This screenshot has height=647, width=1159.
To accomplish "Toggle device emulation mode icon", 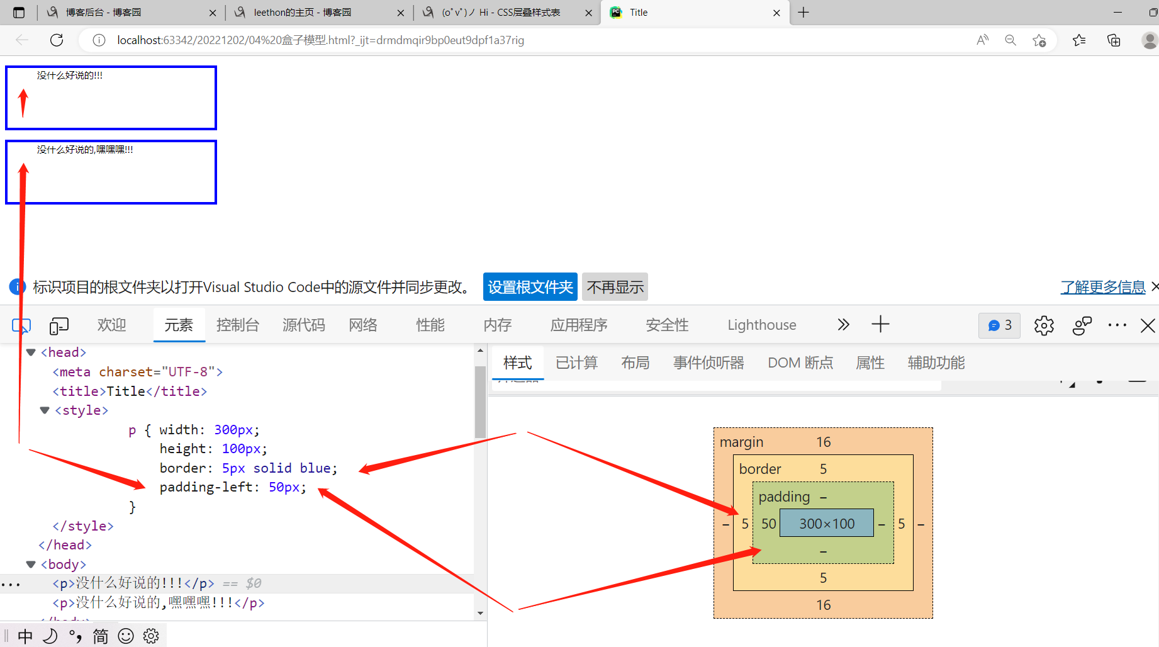I will click(59, 325).
